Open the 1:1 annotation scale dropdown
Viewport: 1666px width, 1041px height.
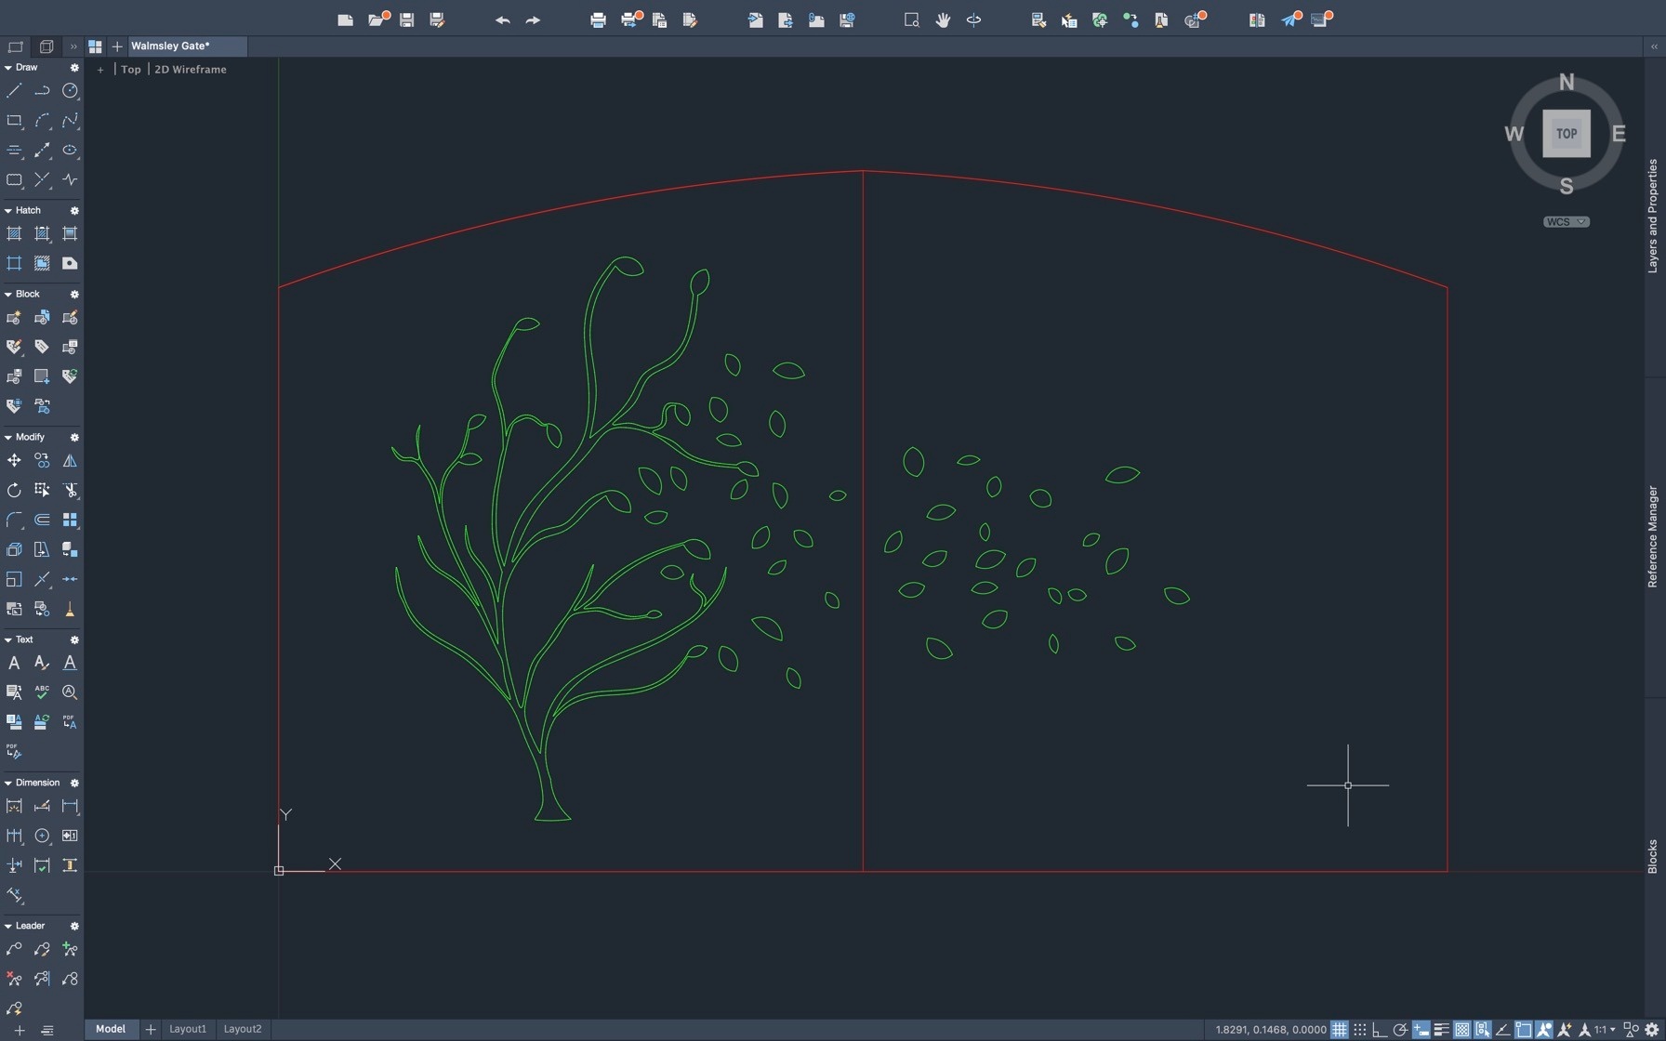[x=1605, y=1030]
